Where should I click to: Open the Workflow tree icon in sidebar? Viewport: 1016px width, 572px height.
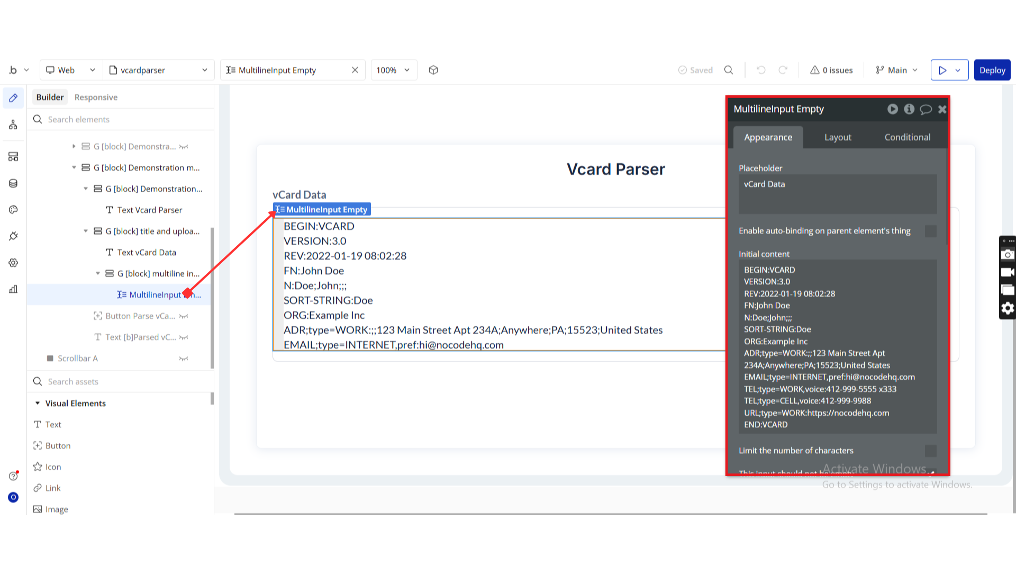point(13,124)
